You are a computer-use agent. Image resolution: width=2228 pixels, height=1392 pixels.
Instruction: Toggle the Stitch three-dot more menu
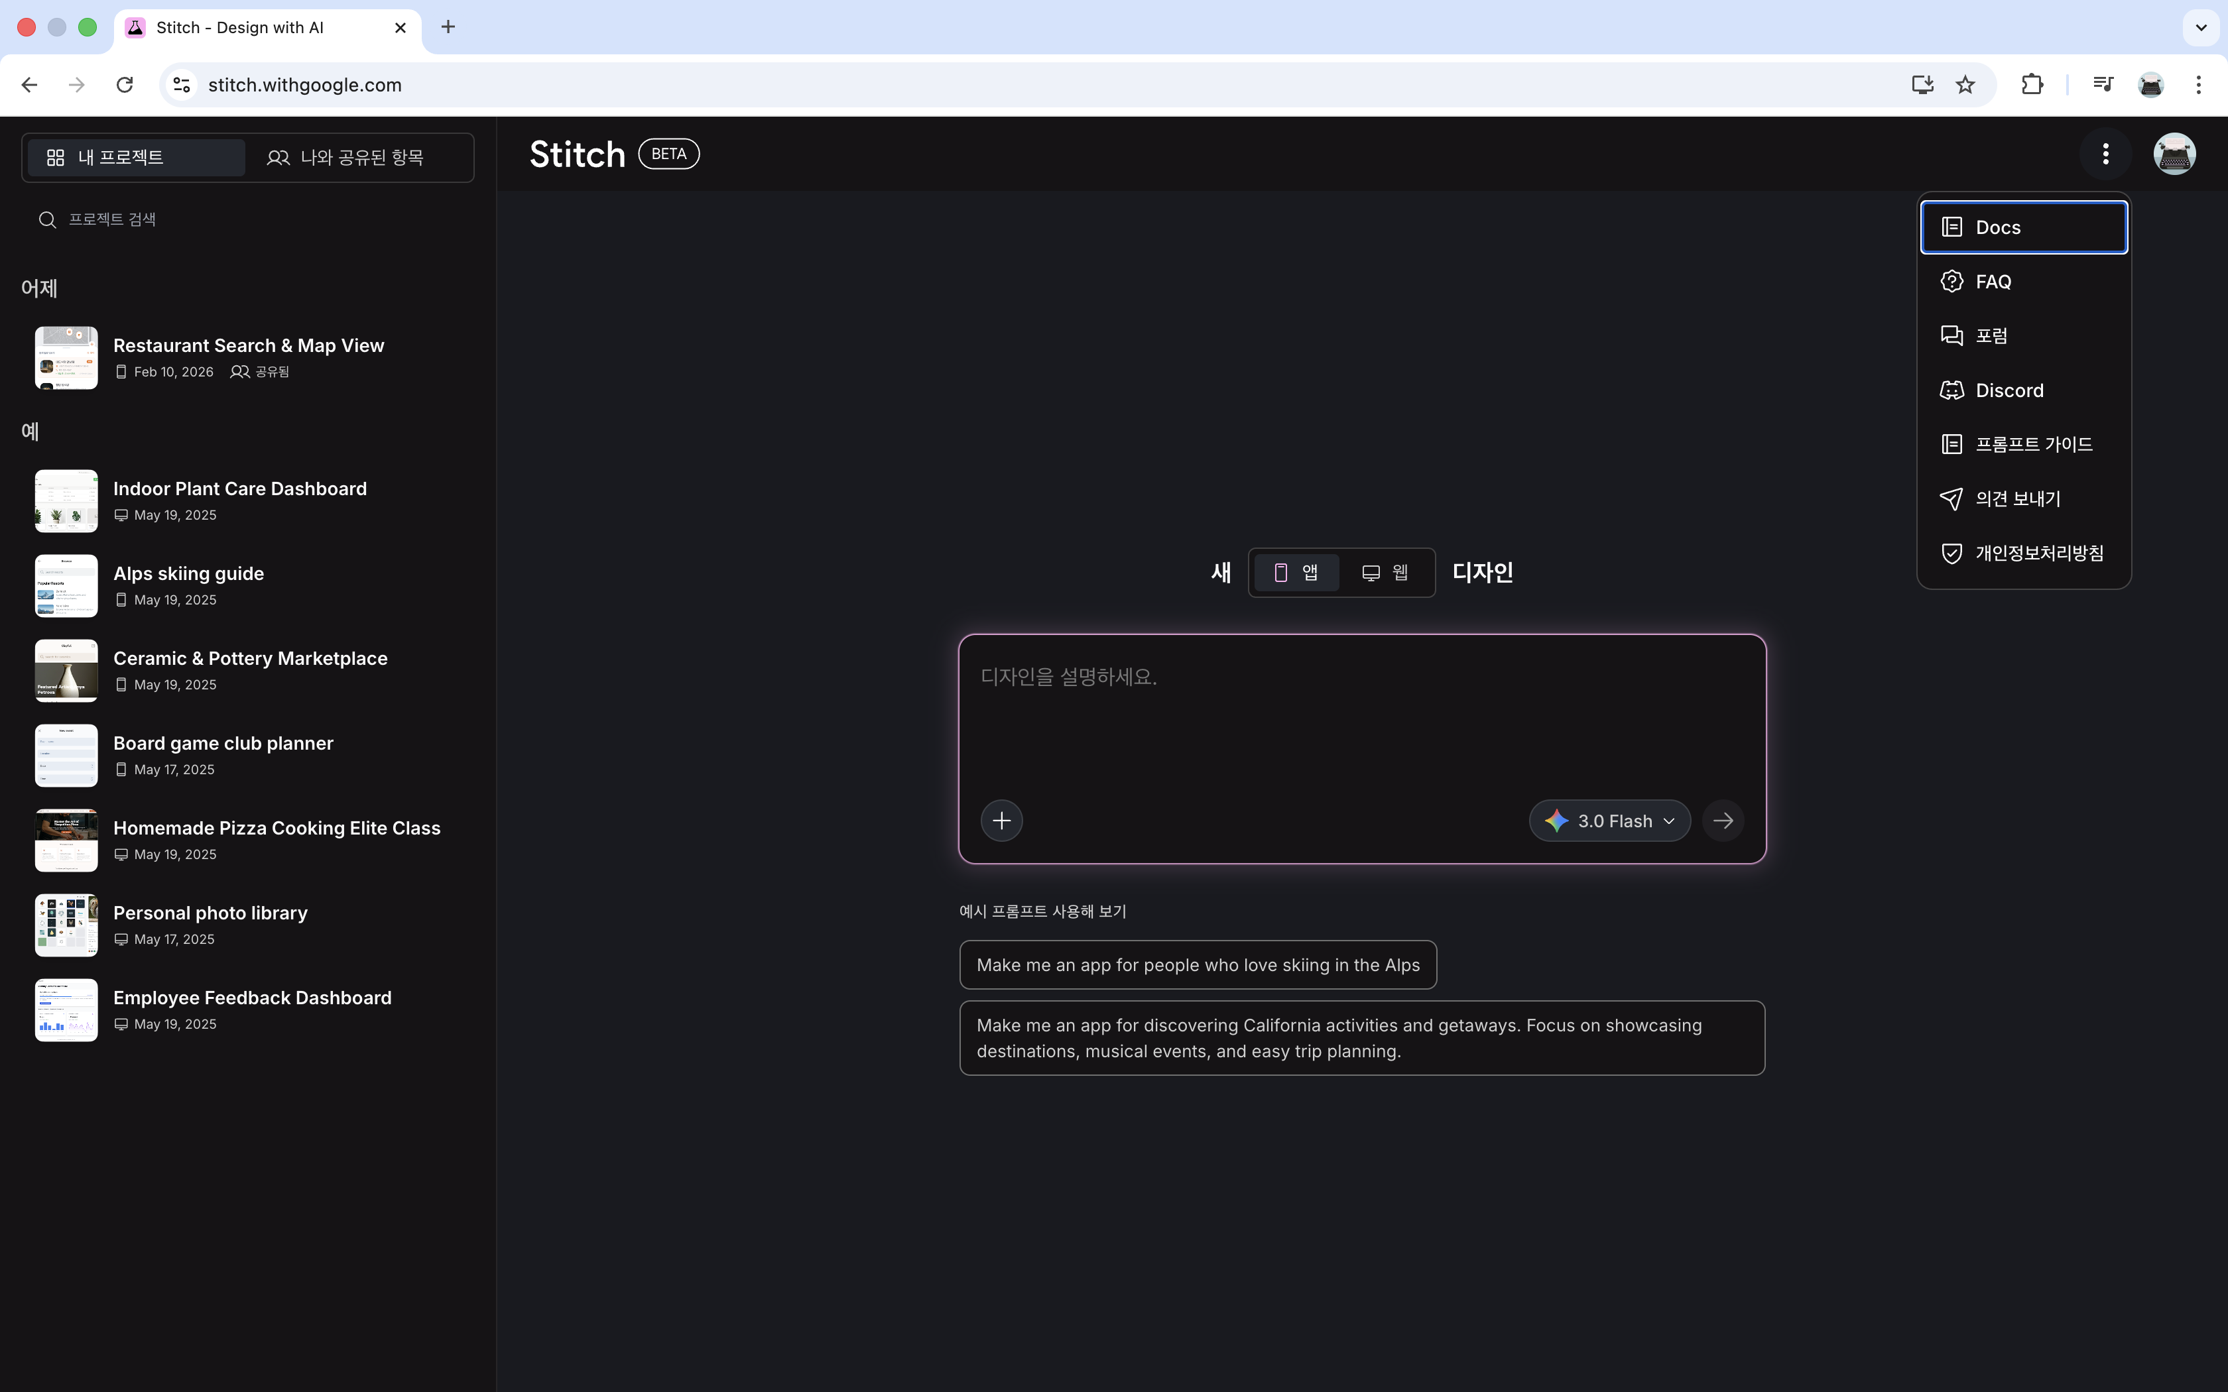[2105, 154]
